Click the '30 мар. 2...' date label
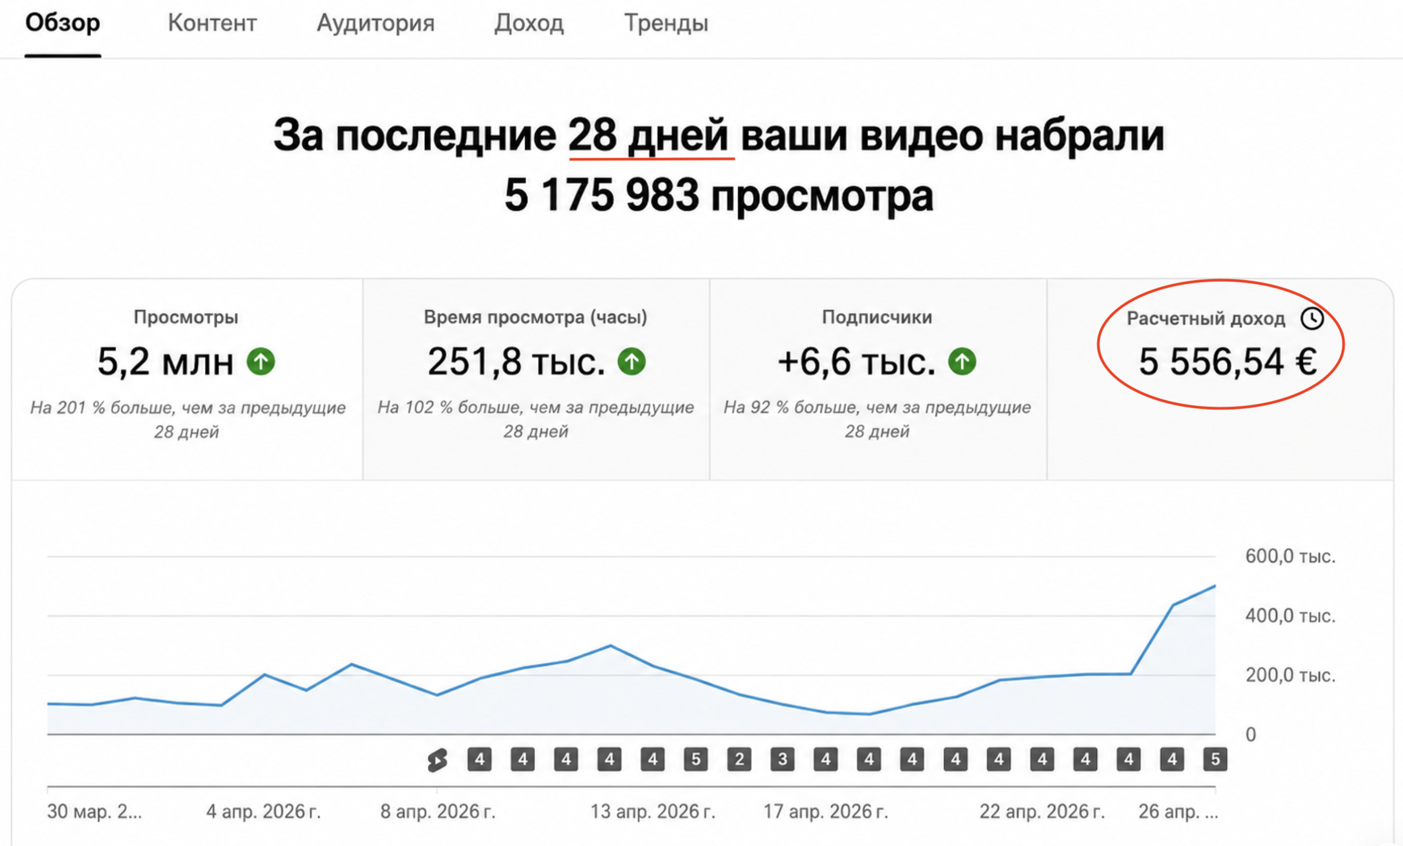1403x846 pixels. point(95,811)
